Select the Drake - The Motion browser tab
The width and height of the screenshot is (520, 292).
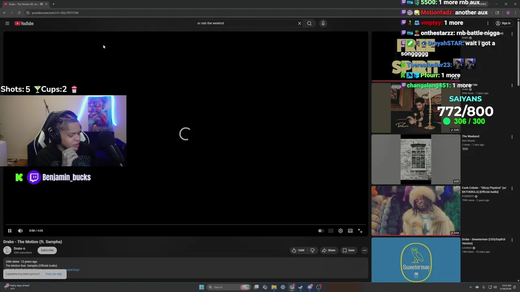25,4
